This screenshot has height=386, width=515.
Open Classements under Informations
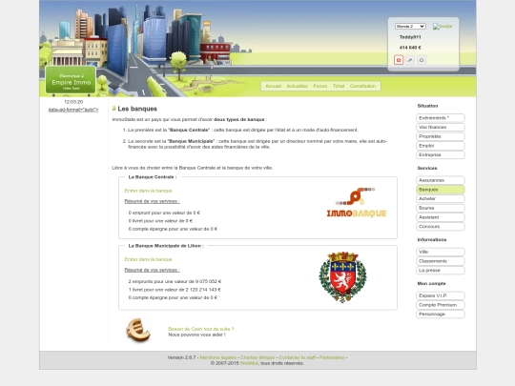coord(441,261)
